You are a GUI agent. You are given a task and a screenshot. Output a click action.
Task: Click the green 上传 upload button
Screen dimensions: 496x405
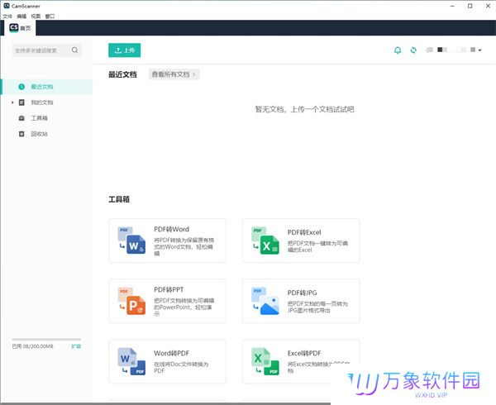[124, 50]
